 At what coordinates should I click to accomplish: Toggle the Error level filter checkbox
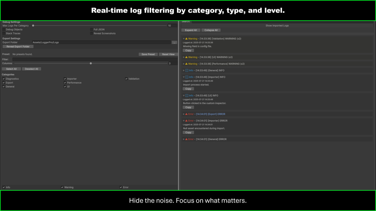point(121,187)
